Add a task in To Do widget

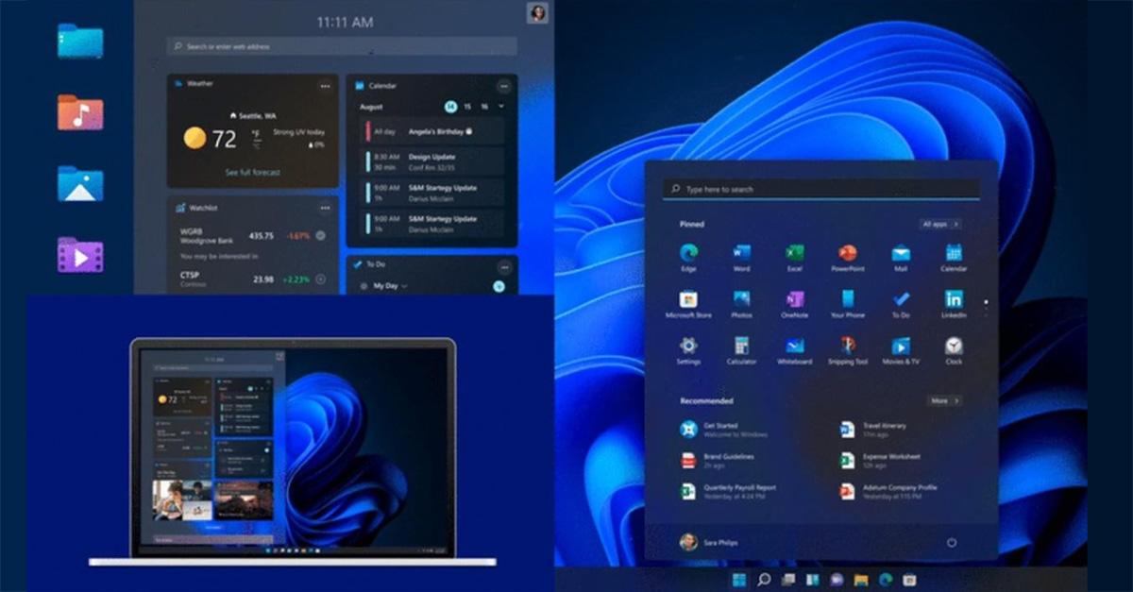coord(499,286)
